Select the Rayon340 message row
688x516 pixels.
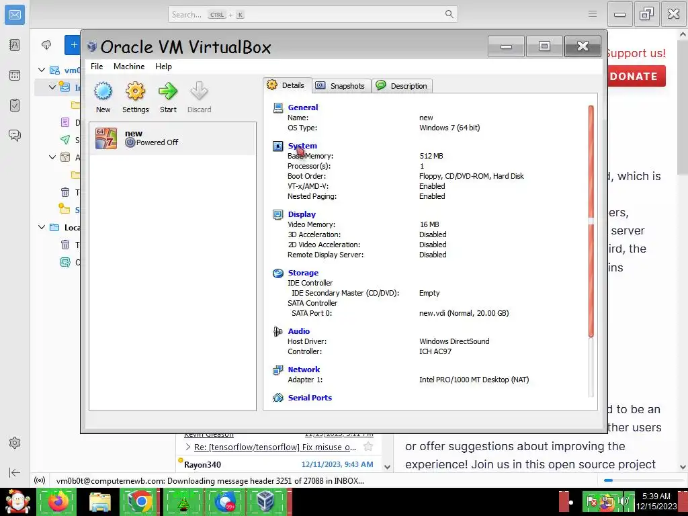tap(279, 464)
